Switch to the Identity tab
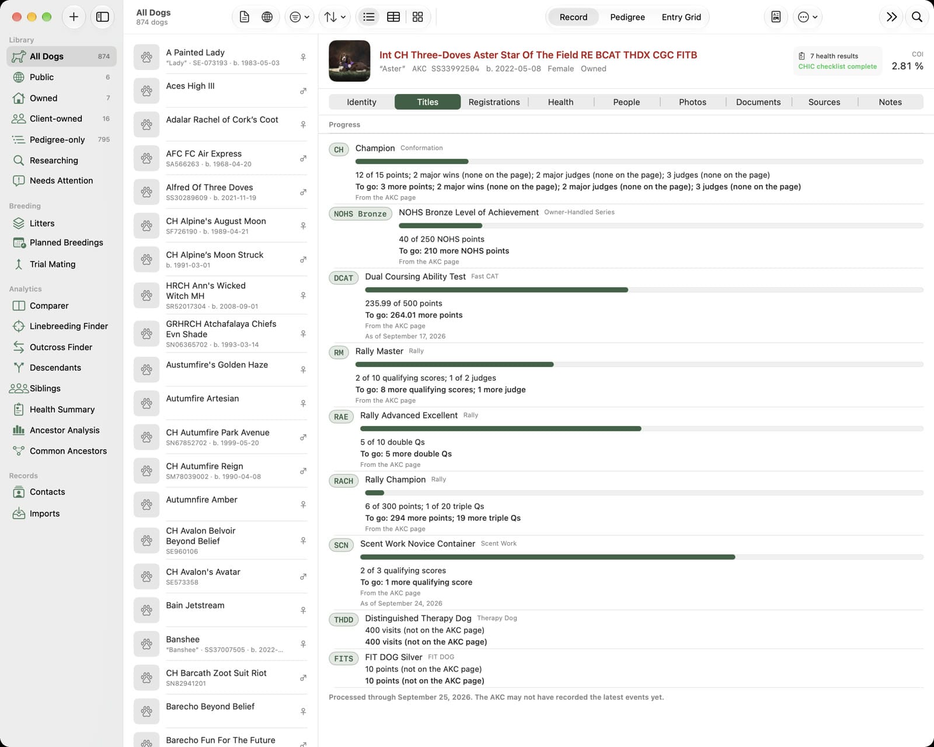Screen dimensions: 934x747 pos(361,102)
